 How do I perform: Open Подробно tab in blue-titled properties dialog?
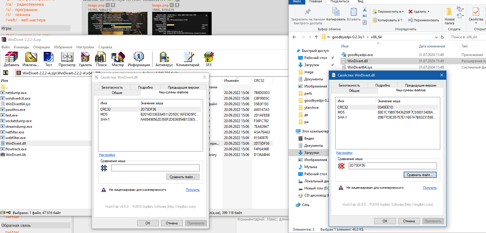(383, 85)
